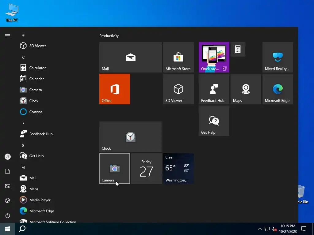
Task: Click the Windows Start button
Action: coord(7,229)
